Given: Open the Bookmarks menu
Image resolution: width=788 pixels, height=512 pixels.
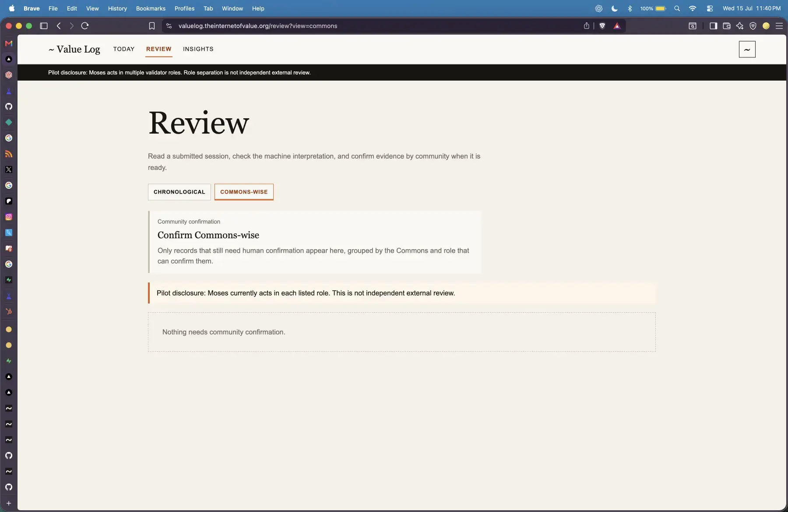Looking at the screenshot, I should coord(151,8).
